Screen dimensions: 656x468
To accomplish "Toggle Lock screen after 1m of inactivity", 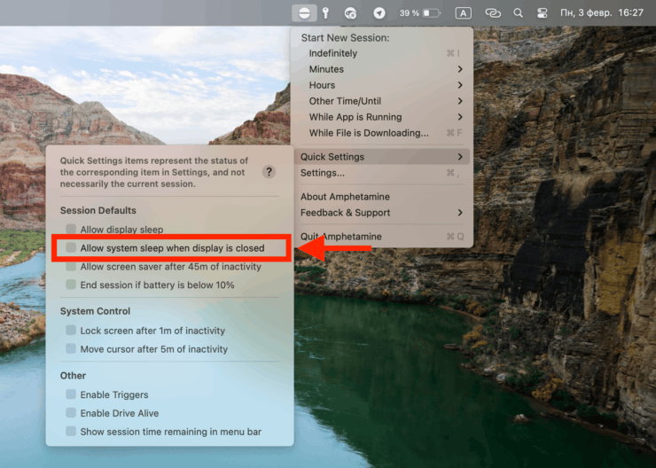I will click(x=71, y=331).
